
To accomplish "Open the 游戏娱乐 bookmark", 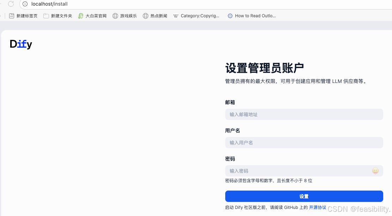I will coord(124,16).
